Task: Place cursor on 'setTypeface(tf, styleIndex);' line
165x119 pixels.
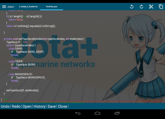Action: (23, 90)
